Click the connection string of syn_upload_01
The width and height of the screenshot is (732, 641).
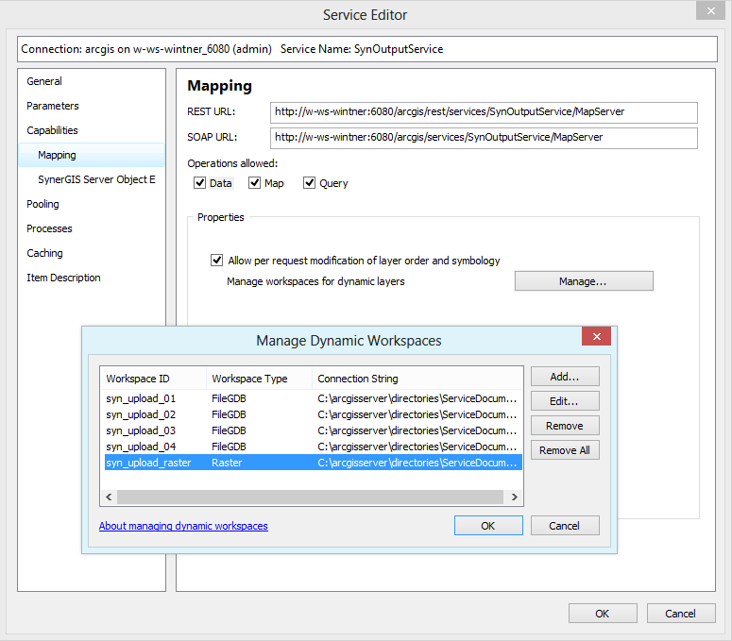(417, 398)
